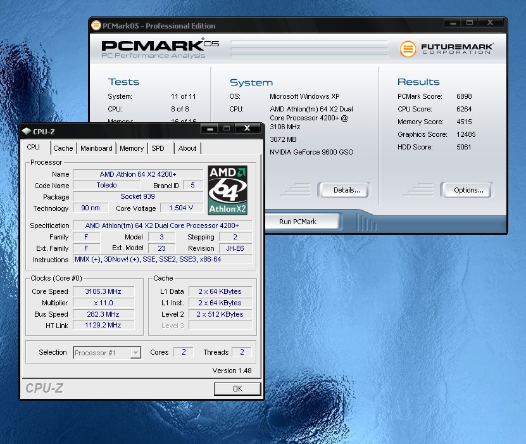Screen dimensions: 526x444
Task: Click the Instructions field listing MMX, SSE
Action: 162,259
